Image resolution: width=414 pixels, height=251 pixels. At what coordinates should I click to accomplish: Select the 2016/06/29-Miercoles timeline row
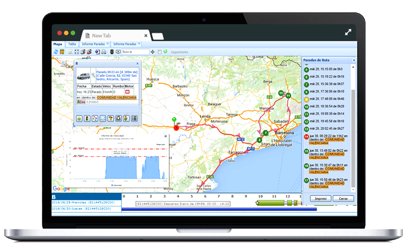(x=81, y=204)
